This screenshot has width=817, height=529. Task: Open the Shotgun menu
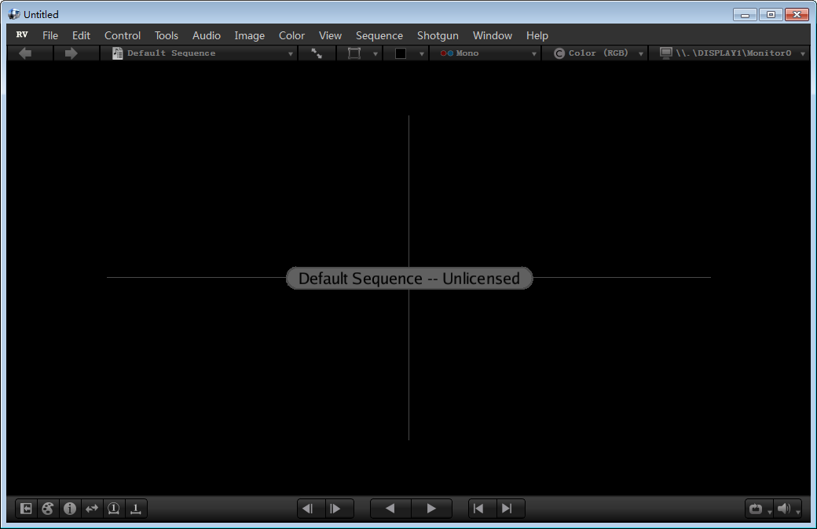(x=438, y=35)
